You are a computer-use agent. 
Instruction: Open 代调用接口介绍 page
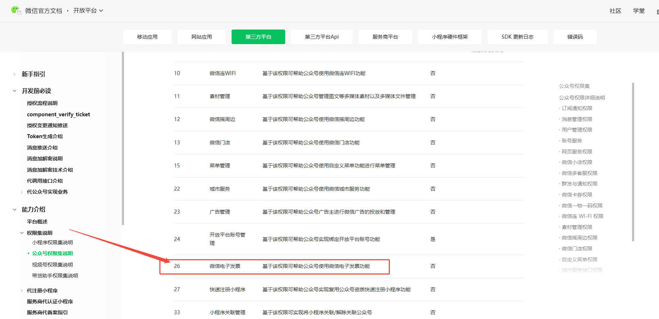pos(45,181)
